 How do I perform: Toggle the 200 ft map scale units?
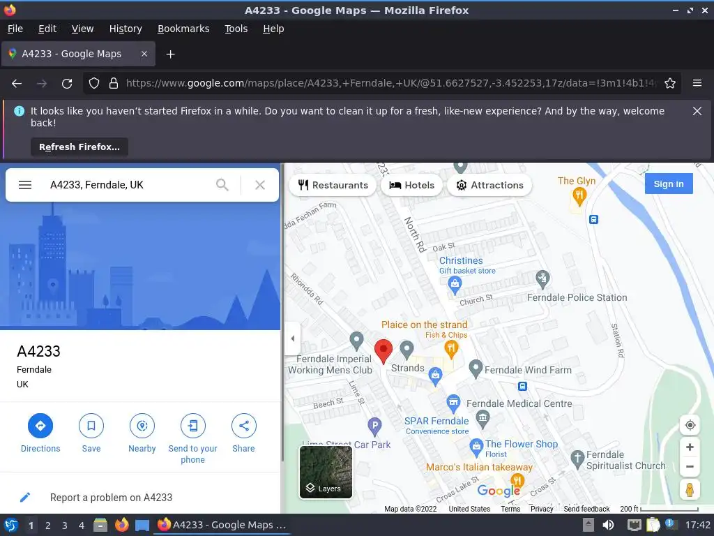click(x=659, y=509)
